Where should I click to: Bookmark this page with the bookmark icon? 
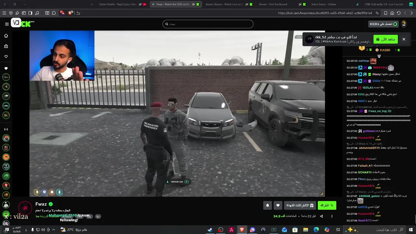[x=385, y=13]
